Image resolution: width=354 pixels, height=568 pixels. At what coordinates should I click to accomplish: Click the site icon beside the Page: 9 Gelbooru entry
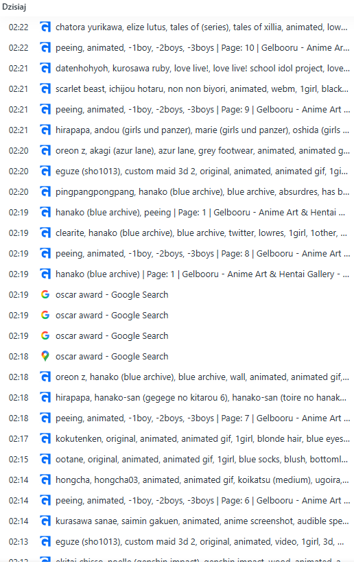[45, 109]
